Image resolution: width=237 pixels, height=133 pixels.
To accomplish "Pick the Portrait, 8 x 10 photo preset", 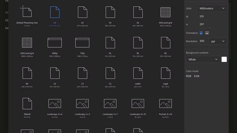I will pyautogui.click(x=166, y=108).
